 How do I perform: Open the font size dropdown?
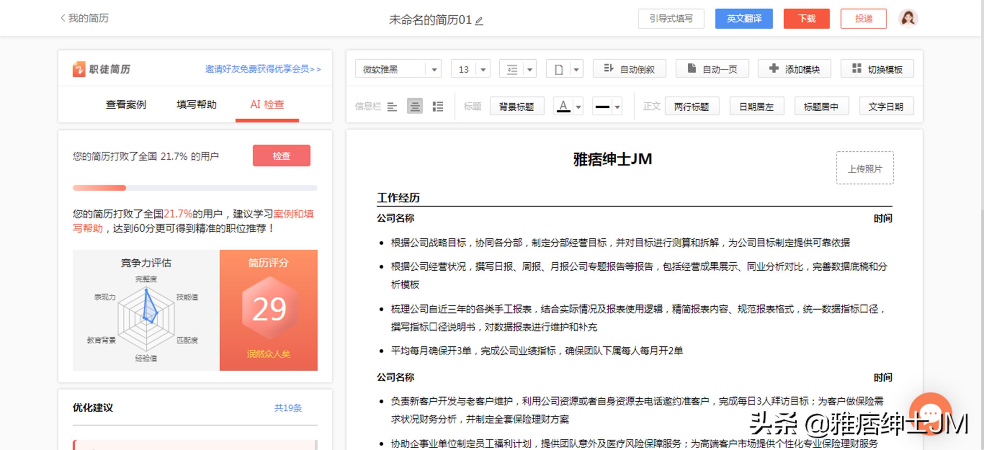pyautogui.click(x=483, y=69)
